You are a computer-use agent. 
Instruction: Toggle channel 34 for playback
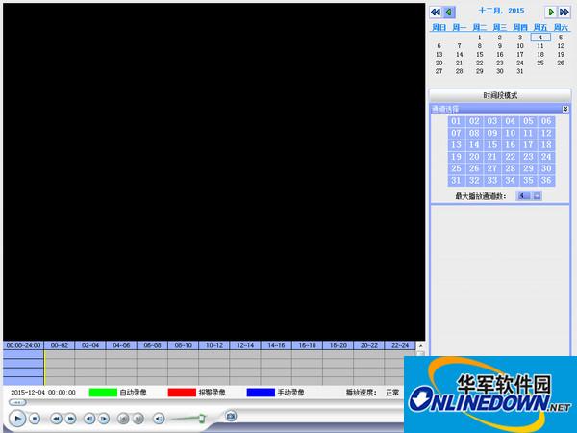pos(511,181)
